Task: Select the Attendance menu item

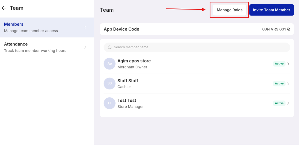Action: pos(47,47)
